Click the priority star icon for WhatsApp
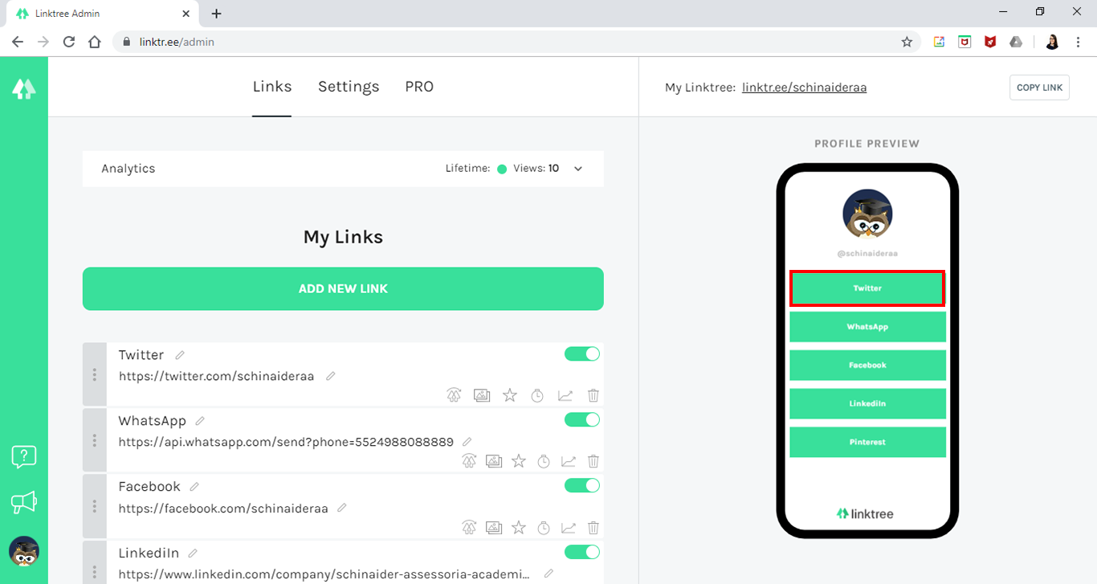 519,461
